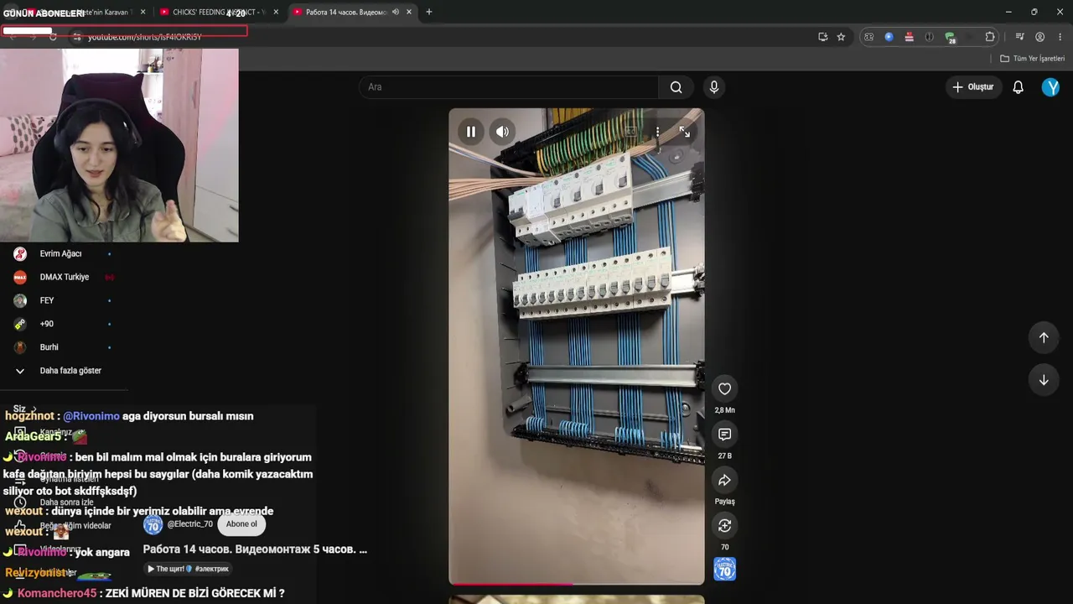This screenshot has height=604, width=1073.
Task: Open the Evrim Ağacı subscription
Action: (x=60, y=253)
